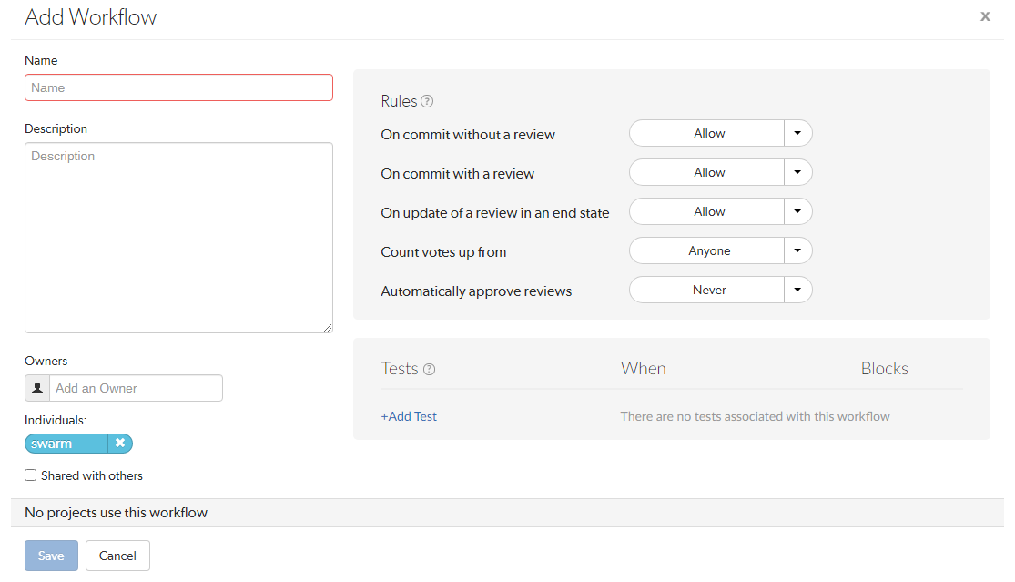Screen dimensions: 1015x582
Task: Cancel workflow creation
Action: 117,556
